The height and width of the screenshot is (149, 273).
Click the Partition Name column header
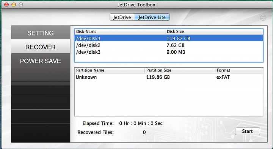coord(110,70)
